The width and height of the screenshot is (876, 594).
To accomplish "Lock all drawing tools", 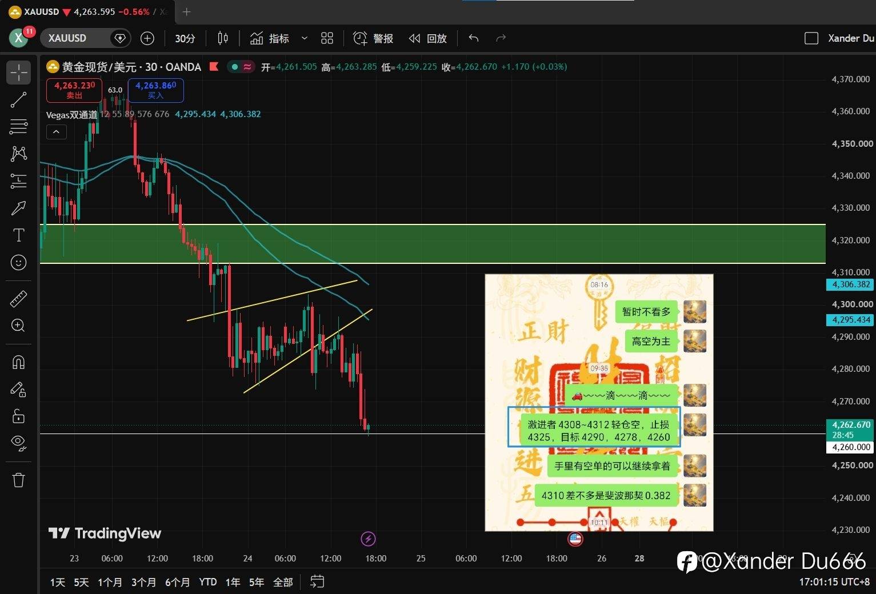I will [18, 416].
